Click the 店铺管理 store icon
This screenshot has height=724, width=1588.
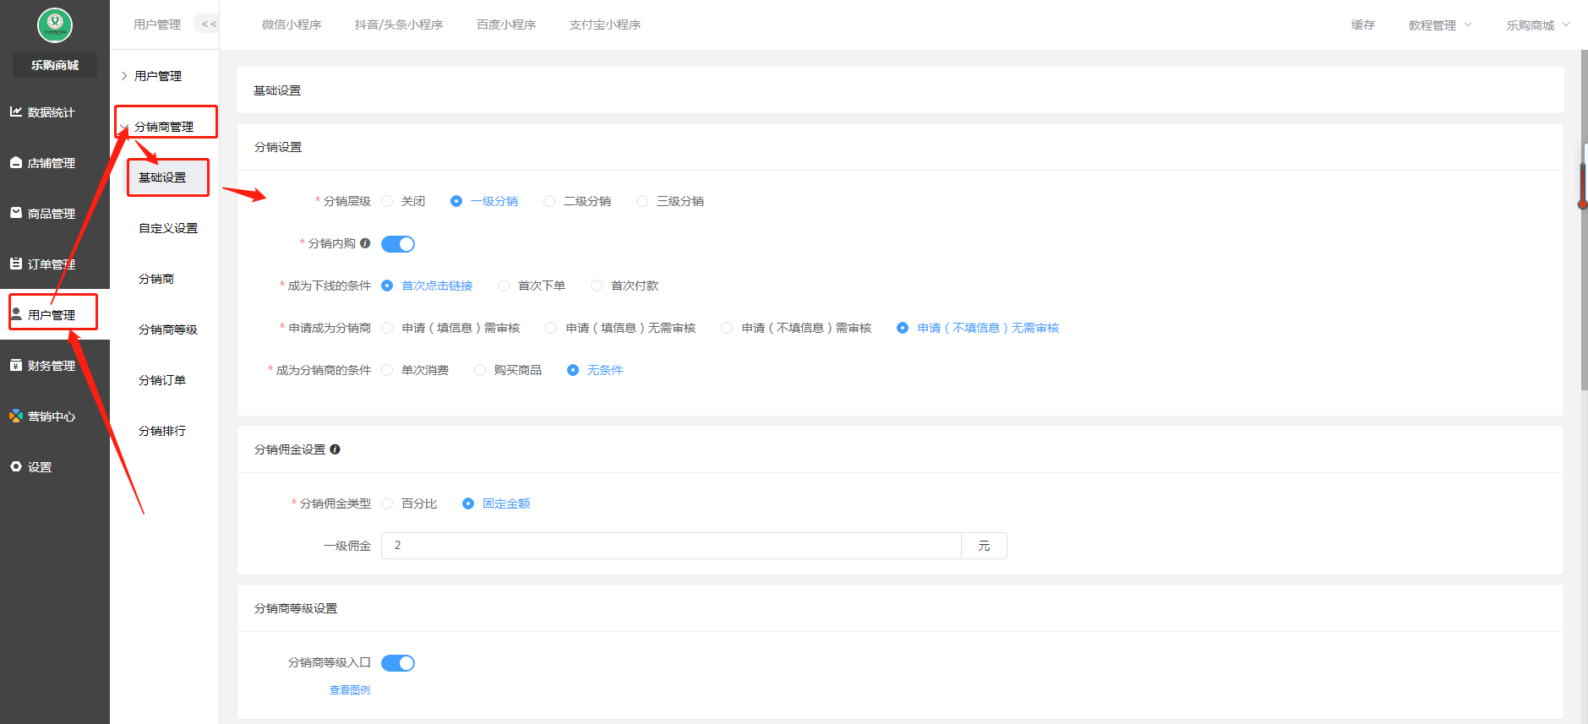tap(16, 162)
